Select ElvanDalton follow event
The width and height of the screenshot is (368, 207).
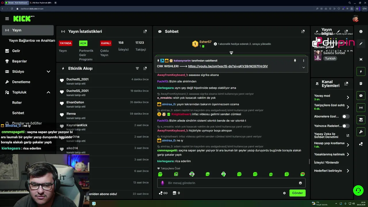[104, 104]
